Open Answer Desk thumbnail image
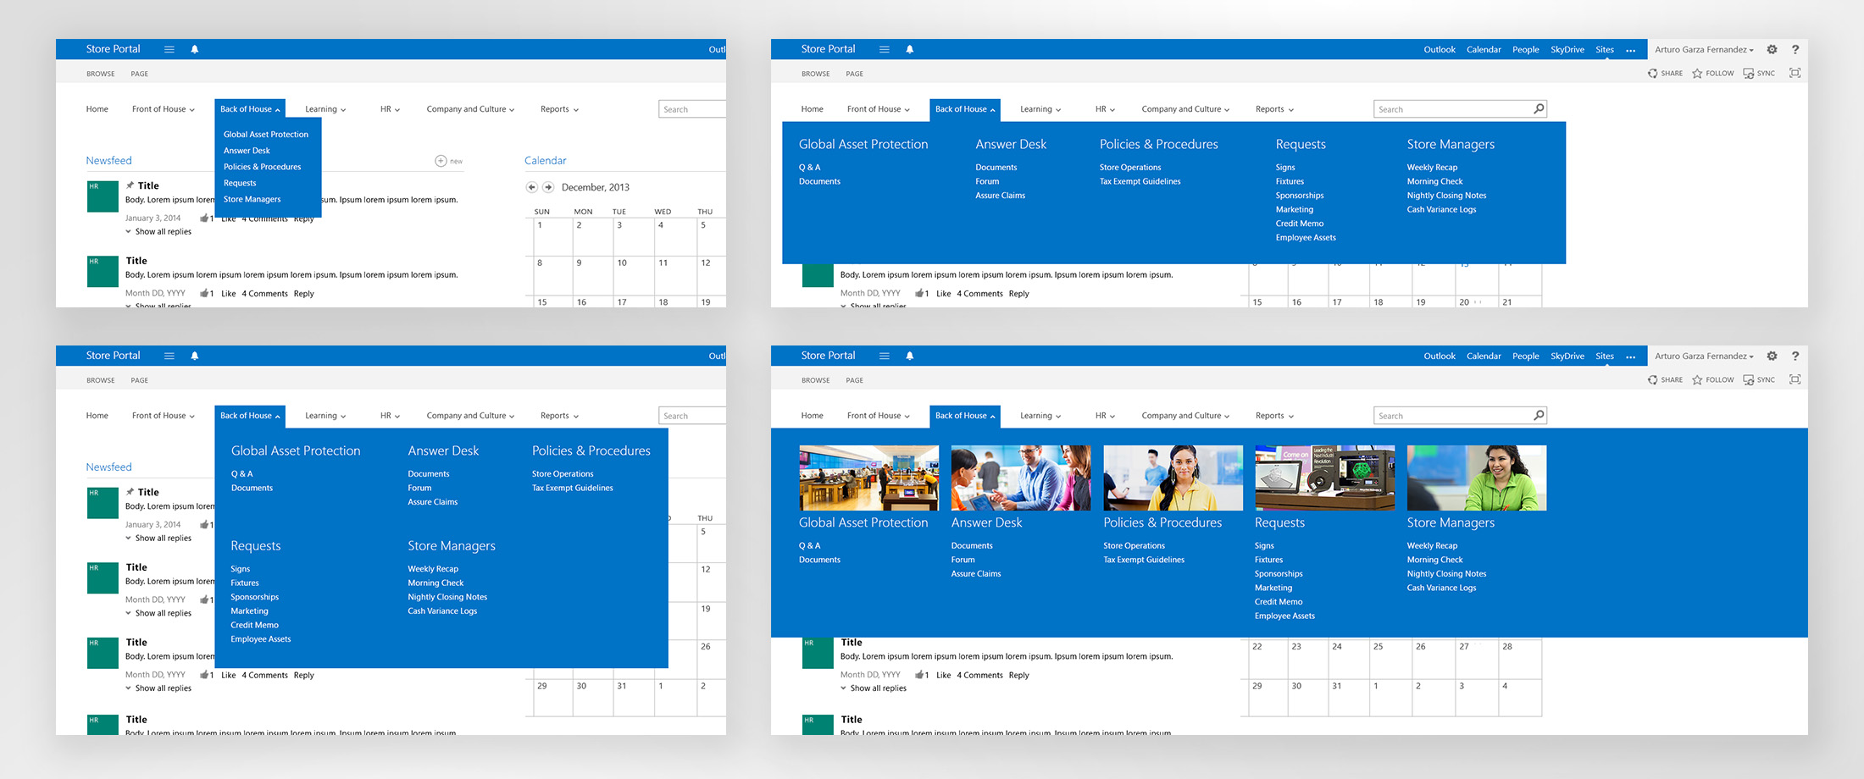This screenshot has width=1864, height=779. point(1021,478)
